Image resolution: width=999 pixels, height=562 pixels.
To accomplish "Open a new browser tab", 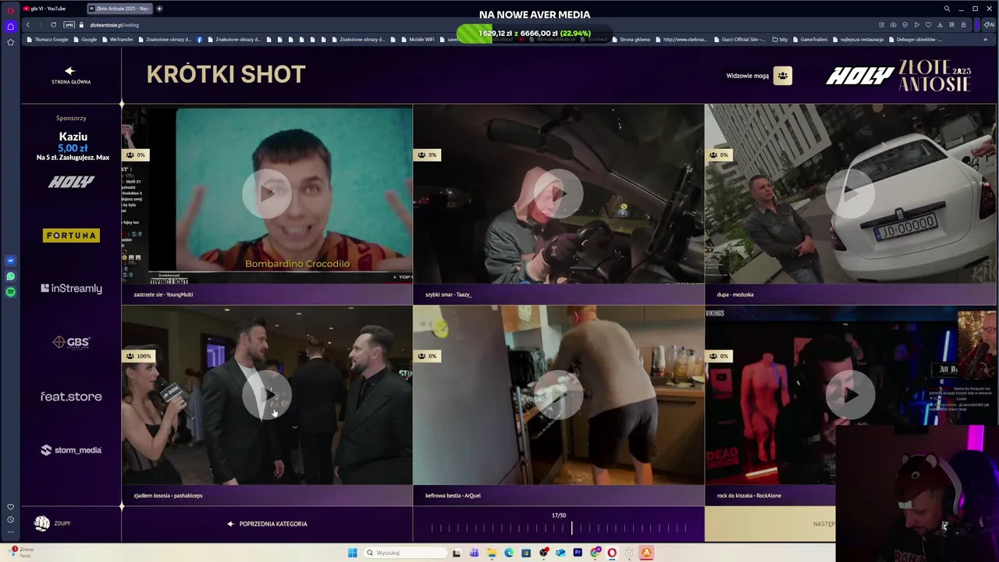I will [159, 9].
